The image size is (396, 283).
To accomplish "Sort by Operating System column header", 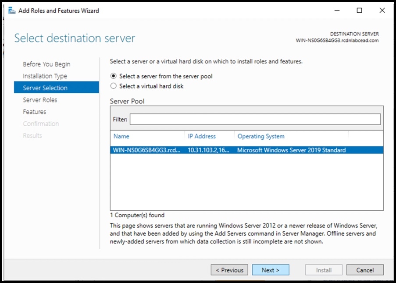I will click(261, 136).
